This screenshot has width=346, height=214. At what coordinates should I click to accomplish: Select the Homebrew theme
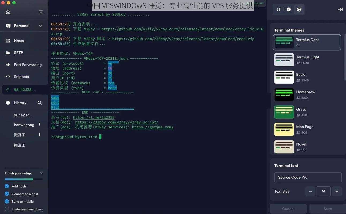(x=307, y=94)
